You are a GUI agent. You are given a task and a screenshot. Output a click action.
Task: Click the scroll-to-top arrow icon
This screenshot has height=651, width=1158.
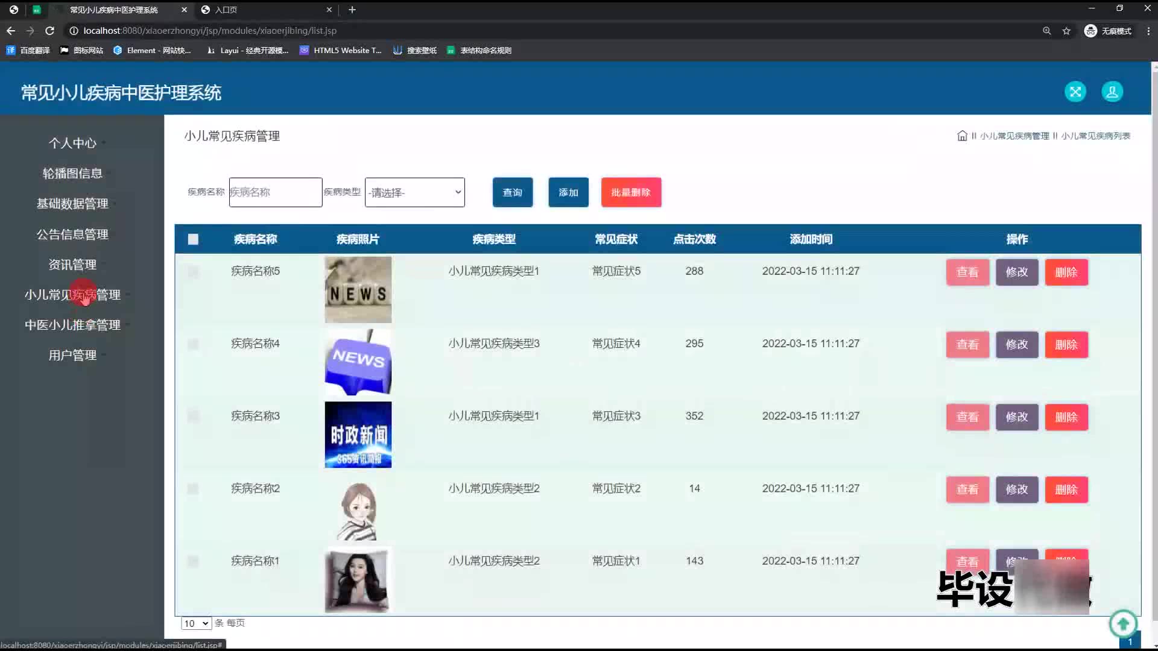(x=1122, y=623)
